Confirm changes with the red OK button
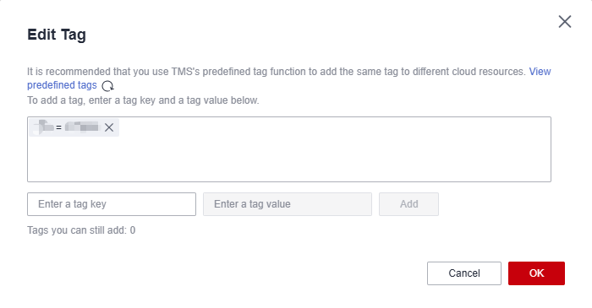This screenshot has width=592, height=308. 536,273
